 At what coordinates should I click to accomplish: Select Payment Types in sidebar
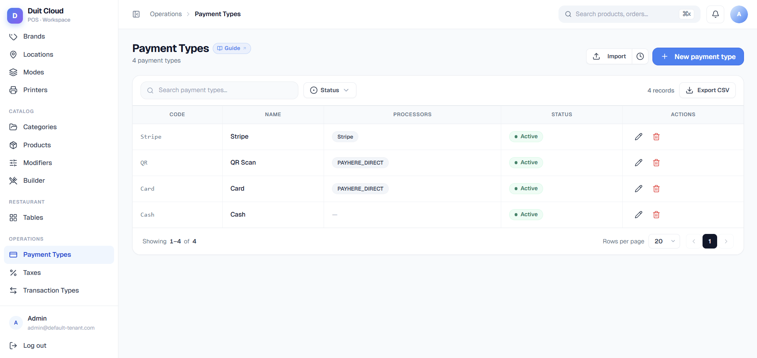(59, 255)
